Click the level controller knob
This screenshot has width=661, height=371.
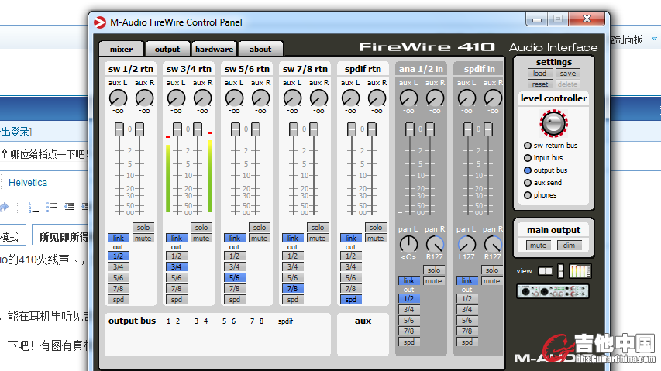click(553, 123)
